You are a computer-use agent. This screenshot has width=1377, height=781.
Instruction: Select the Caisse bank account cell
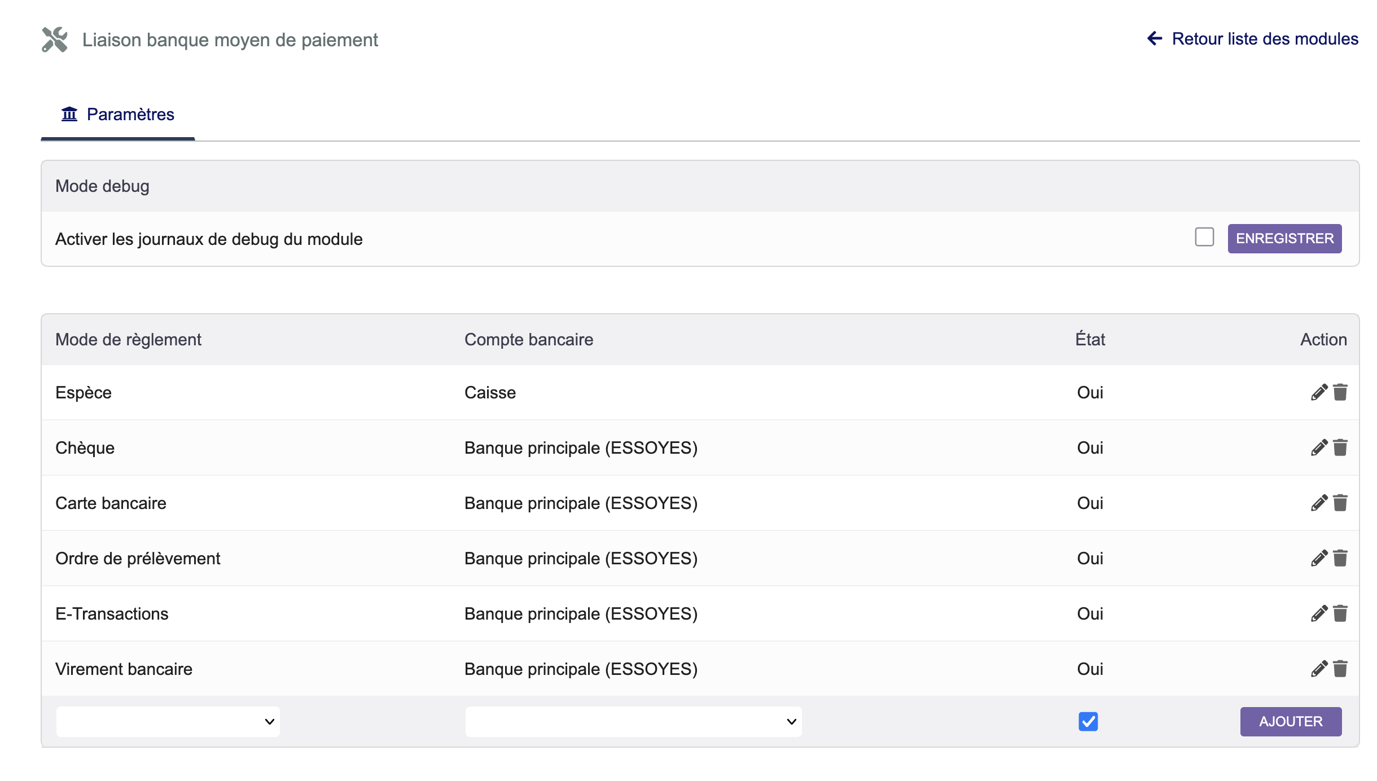pos(490,393)
